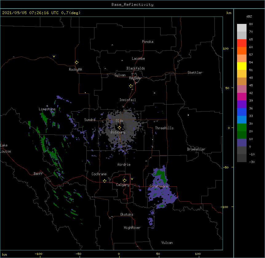Click the RedDeer city label

click(x=135, y=78)
